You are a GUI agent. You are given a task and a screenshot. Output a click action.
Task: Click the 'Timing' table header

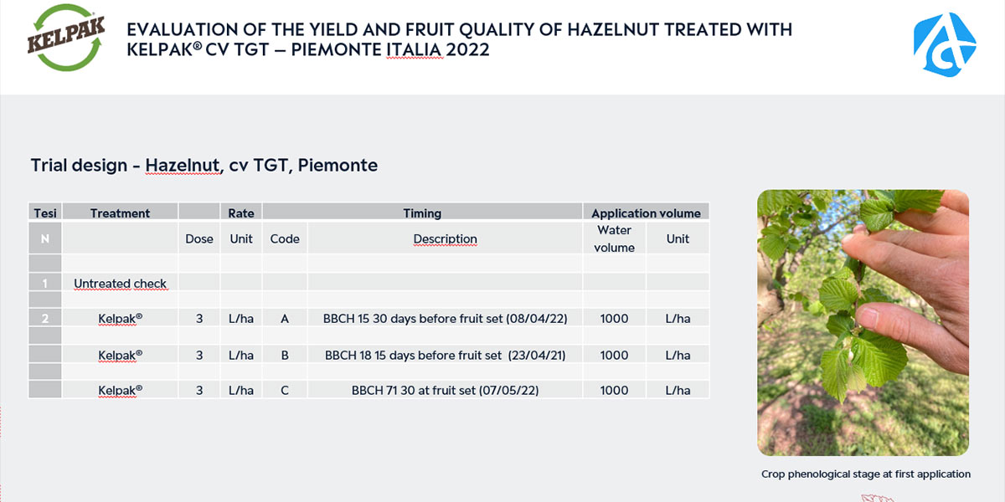422,213
